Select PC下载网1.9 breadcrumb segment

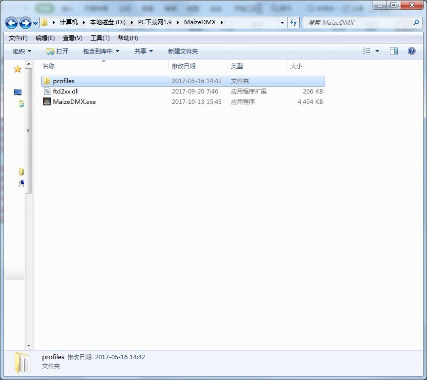click(x=155, y=22)
